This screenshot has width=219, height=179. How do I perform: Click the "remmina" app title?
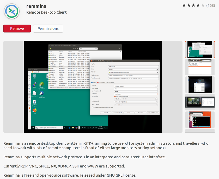[x=36, y=6]
